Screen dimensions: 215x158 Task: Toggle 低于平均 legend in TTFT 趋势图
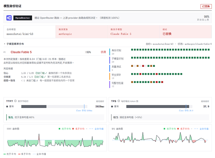coord(78,129)
